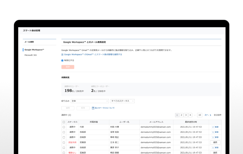243x154 pixels.
Task: Click the help icon before the Gmail integration link
Action: 62,54
